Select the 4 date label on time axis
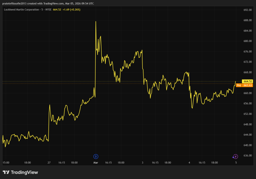 (x=189, y=163)
